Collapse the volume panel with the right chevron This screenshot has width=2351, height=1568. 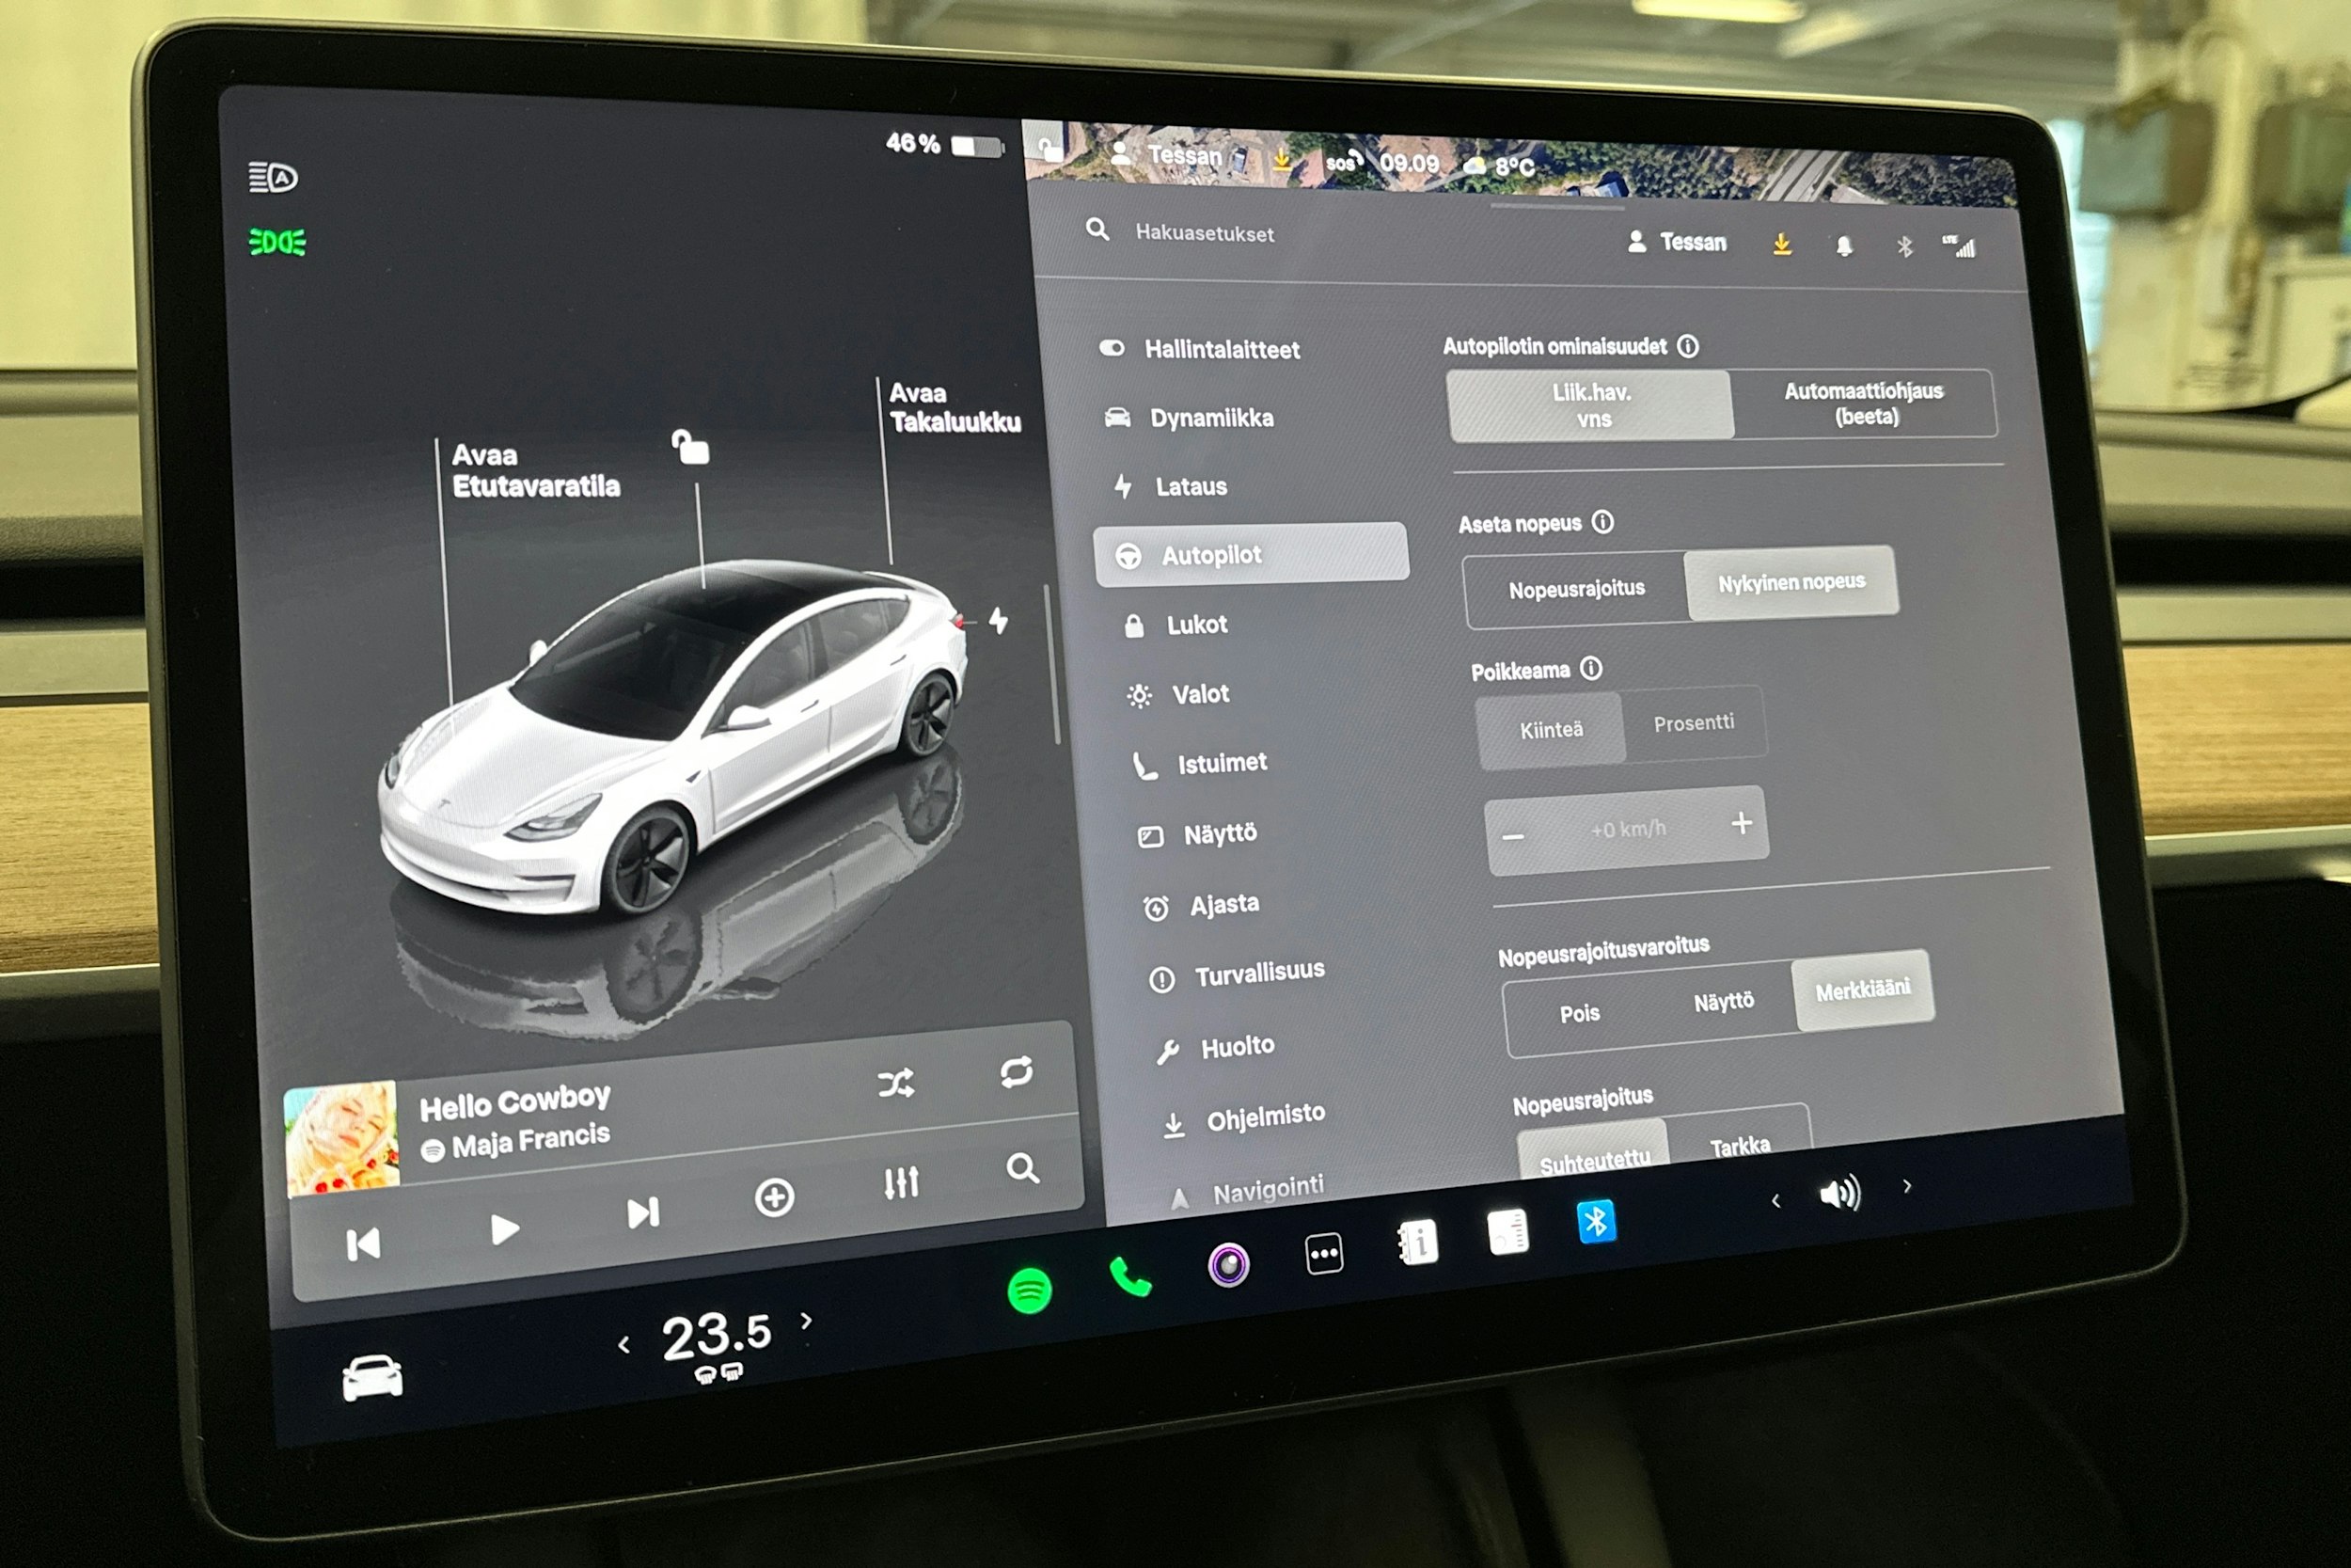[1907, 1186]
